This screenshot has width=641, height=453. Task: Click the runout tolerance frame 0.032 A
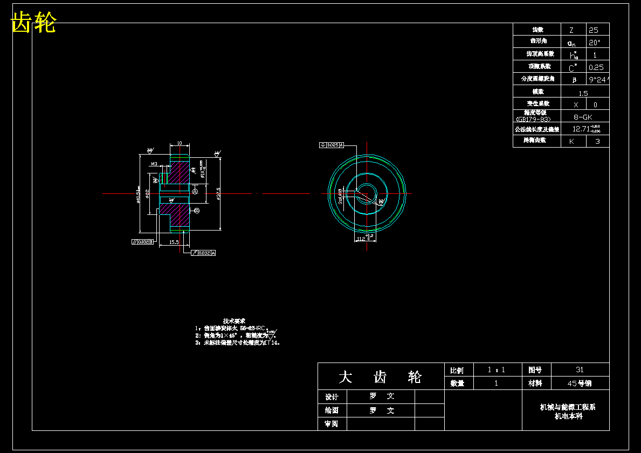coord(203,253)
